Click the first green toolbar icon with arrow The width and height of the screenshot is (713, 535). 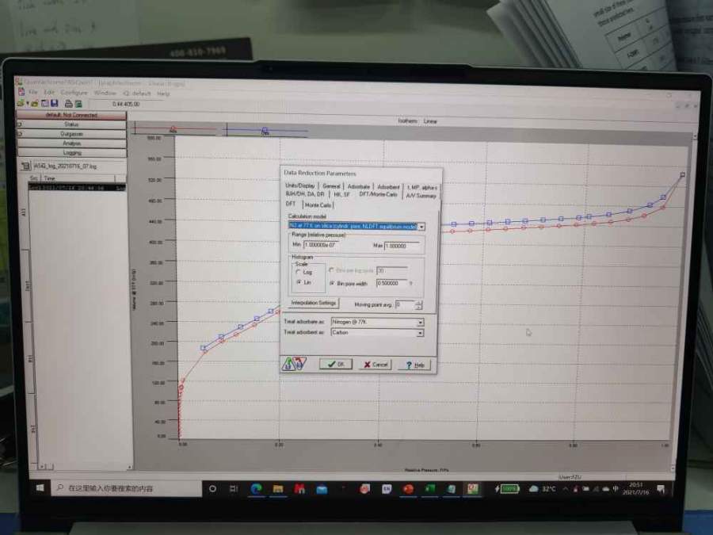[21, 104]
